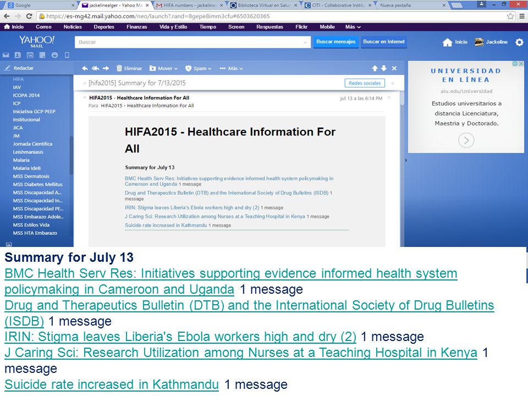Collapse the ad panel with the small arrow
The width and height of the screenshot is (528, 396).
pyautogui.click(x=406, y=160)
